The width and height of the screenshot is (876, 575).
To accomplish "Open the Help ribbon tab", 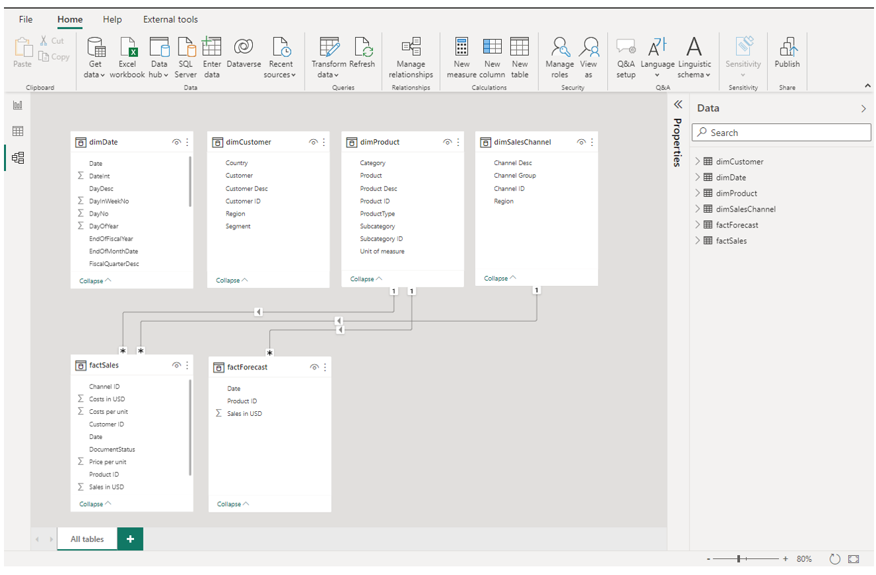I will [x=112, y=19].
